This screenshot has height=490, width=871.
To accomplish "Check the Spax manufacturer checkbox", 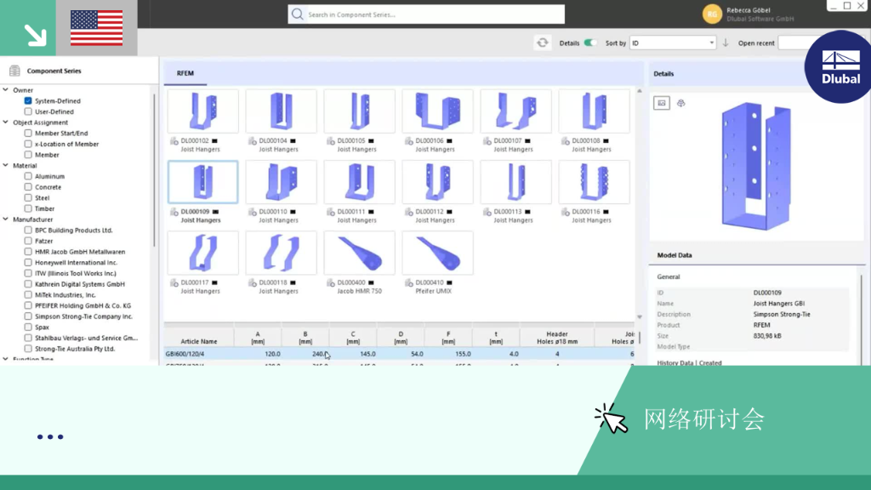I will coord(28,328).
